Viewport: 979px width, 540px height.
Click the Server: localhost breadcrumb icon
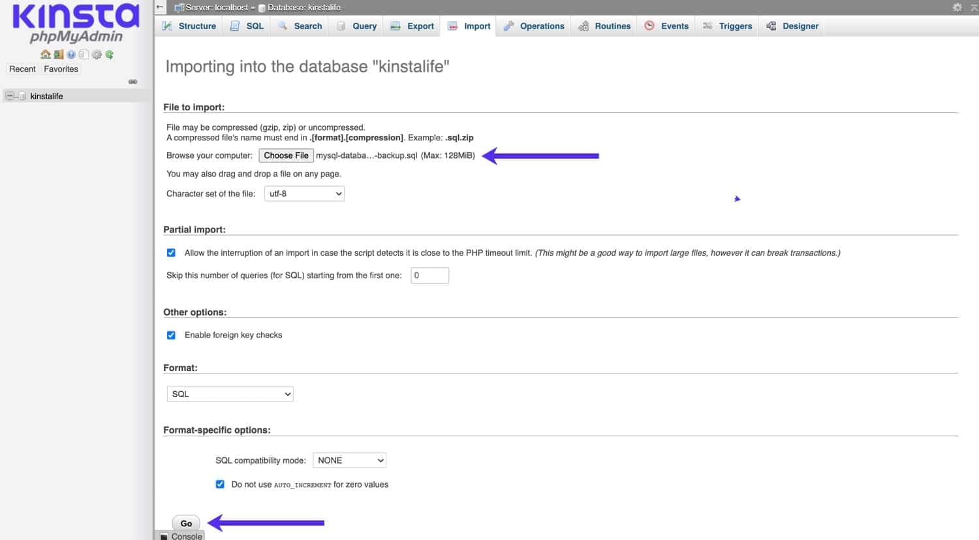tap(181, 7)
